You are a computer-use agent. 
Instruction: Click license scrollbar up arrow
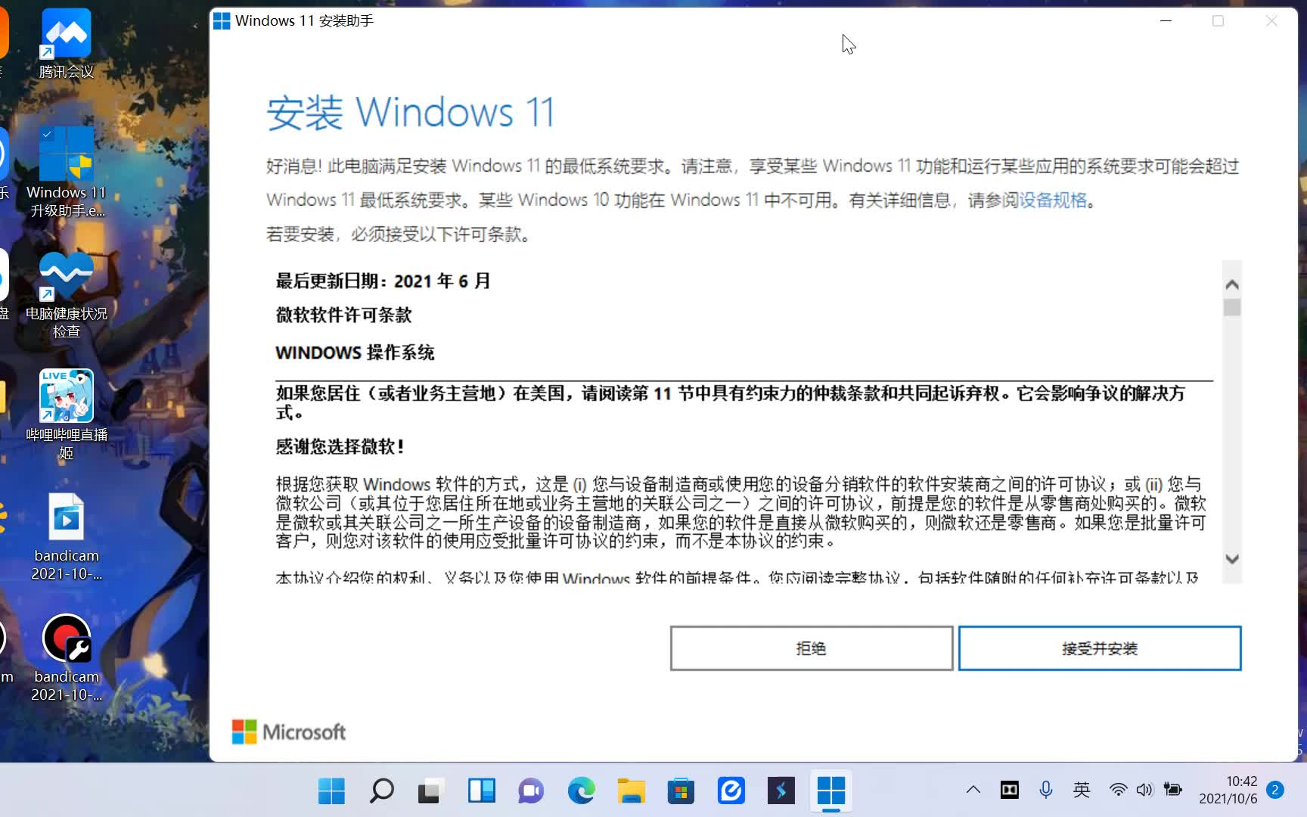(1232, 284)
